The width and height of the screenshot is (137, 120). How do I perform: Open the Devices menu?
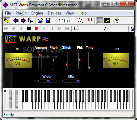pyautogui.click(x=54, y=13)
